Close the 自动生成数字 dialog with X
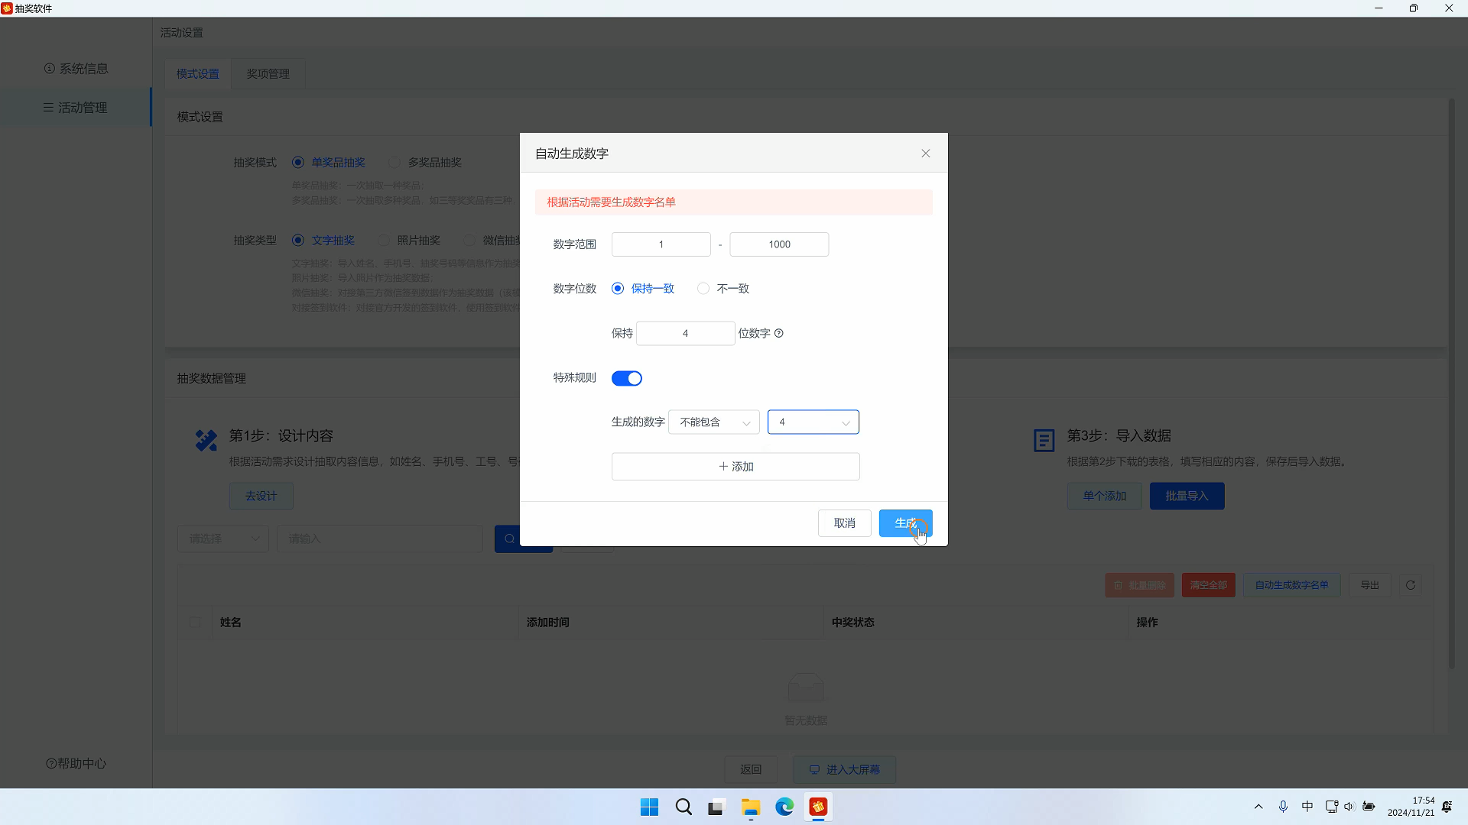Viewport: 1468px width, 825px height. pos(925,154)
